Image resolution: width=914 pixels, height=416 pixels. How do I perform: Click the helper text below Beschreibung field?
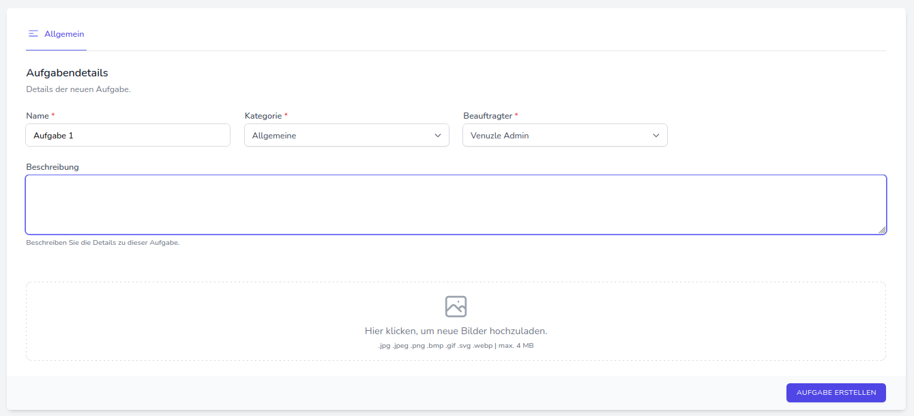coord(102,242)
